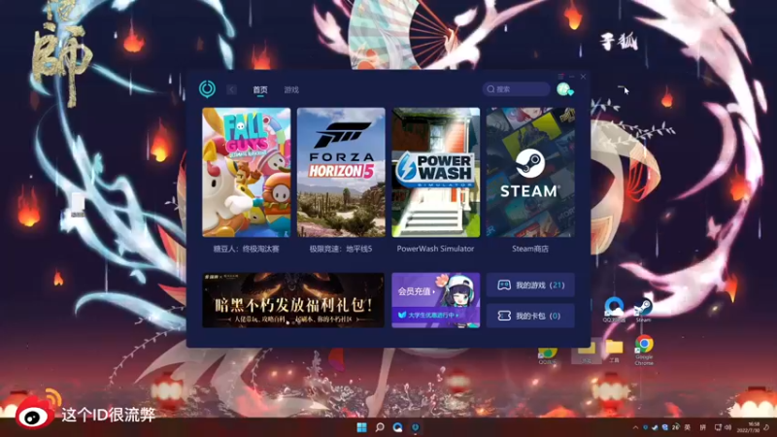Click the 英 input language indicator
The height and width of the screenshot is (437, 777).
pos(688,427)
